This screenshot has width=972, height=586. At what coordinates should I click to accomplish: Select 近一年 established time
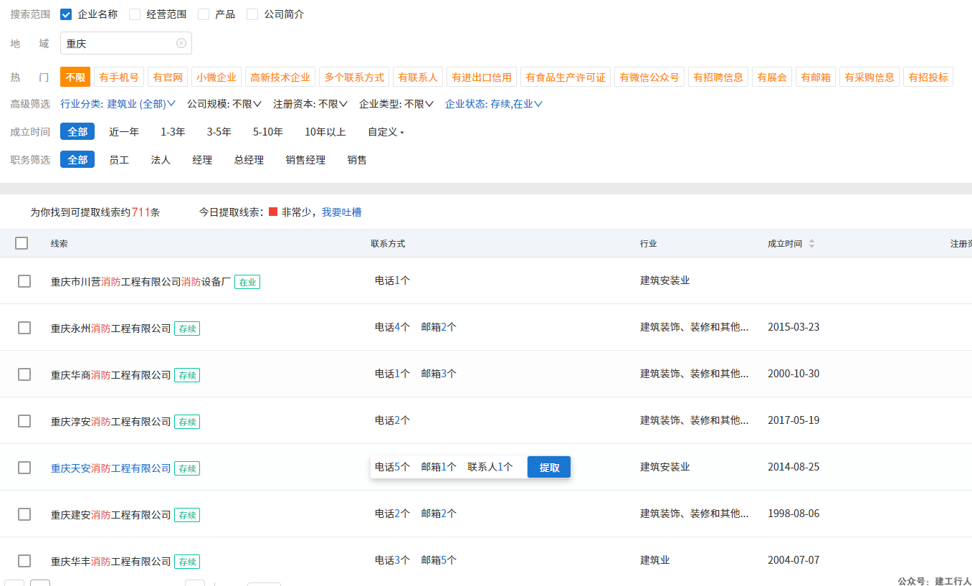124,132
